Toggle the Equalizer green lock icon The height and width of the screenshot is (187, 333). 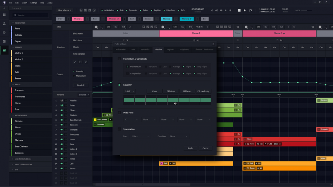pyautogui.click(x=119, y=85)
